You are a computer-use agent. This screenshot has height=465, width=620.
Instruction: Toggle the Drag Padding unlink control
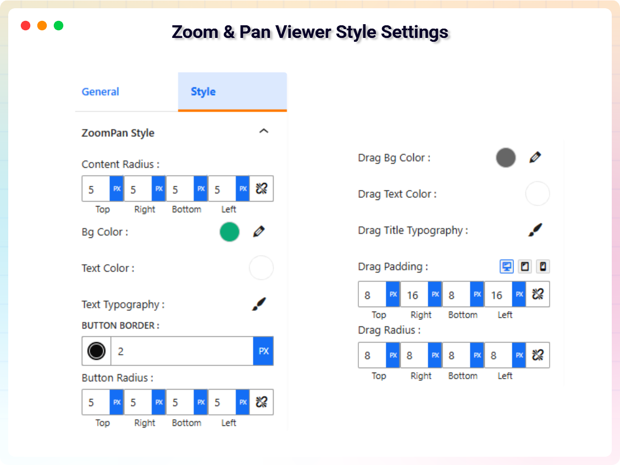click(538, 294)
